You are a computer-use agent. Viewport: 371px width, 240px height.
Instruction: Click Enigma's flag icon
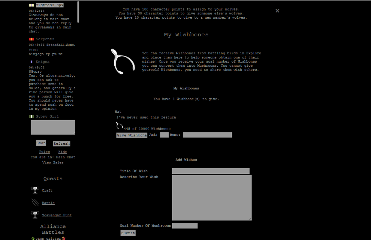point(31,62)
